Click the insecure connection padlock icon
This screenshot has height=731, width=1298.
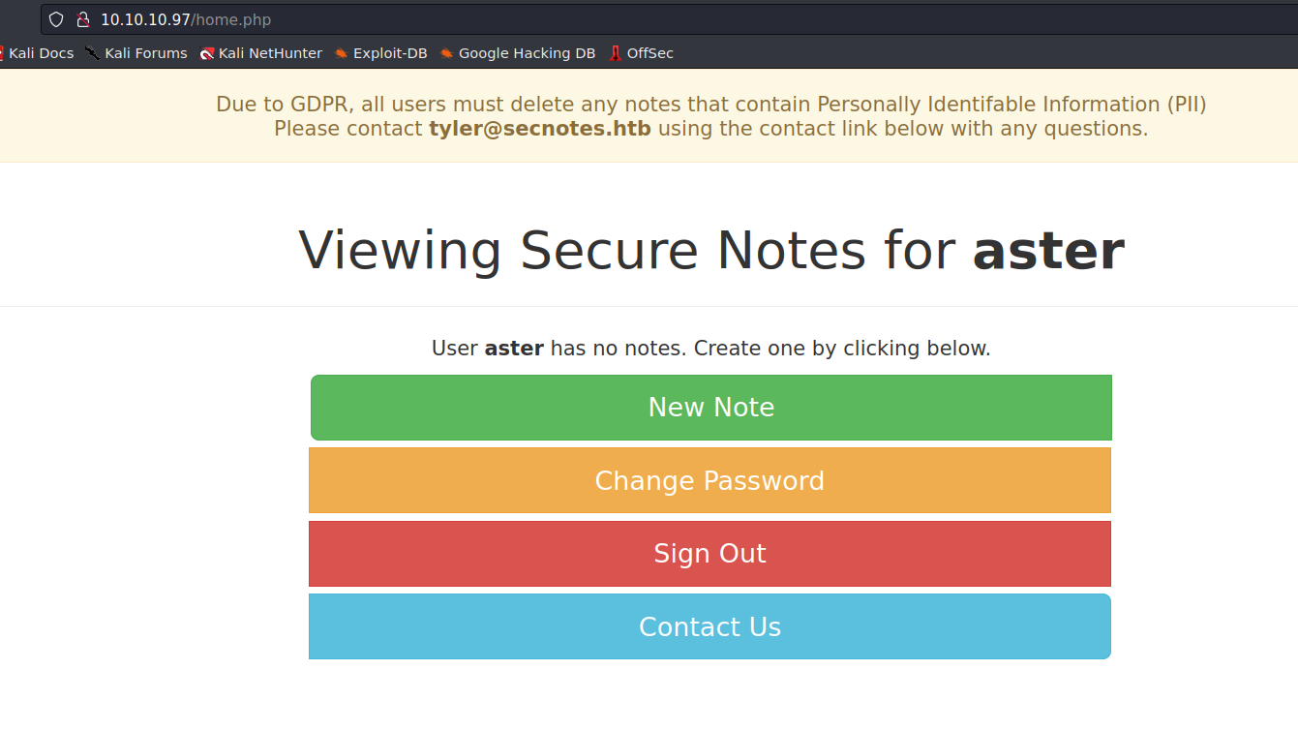pyautogui.click(x=82, y=19)
